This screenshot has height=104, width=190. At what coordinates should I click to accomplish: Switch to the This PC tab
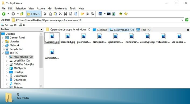tap(143, 30)
